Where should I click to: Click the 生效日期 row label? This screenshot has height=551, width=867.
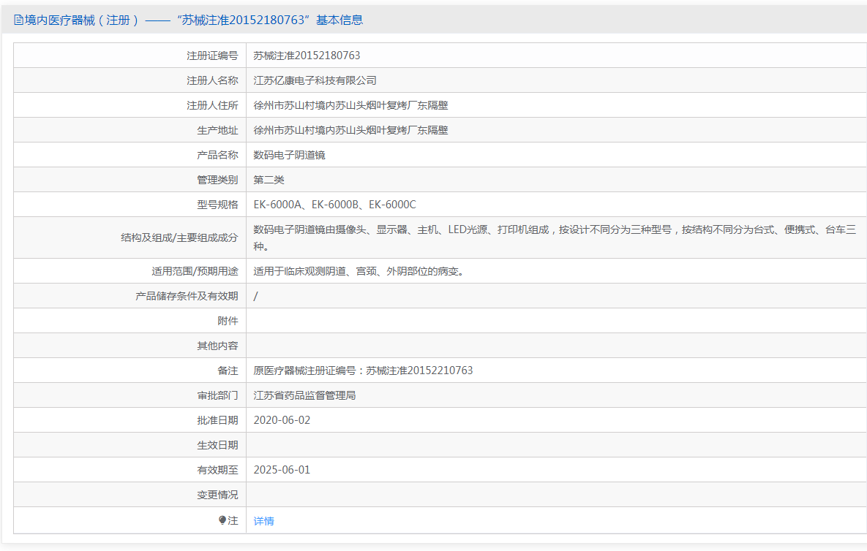217,445
